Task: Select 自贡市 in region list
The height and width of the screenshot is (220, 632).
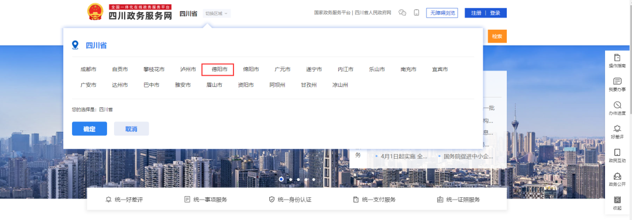Action: pyautogui.click(x=120, y=69)
